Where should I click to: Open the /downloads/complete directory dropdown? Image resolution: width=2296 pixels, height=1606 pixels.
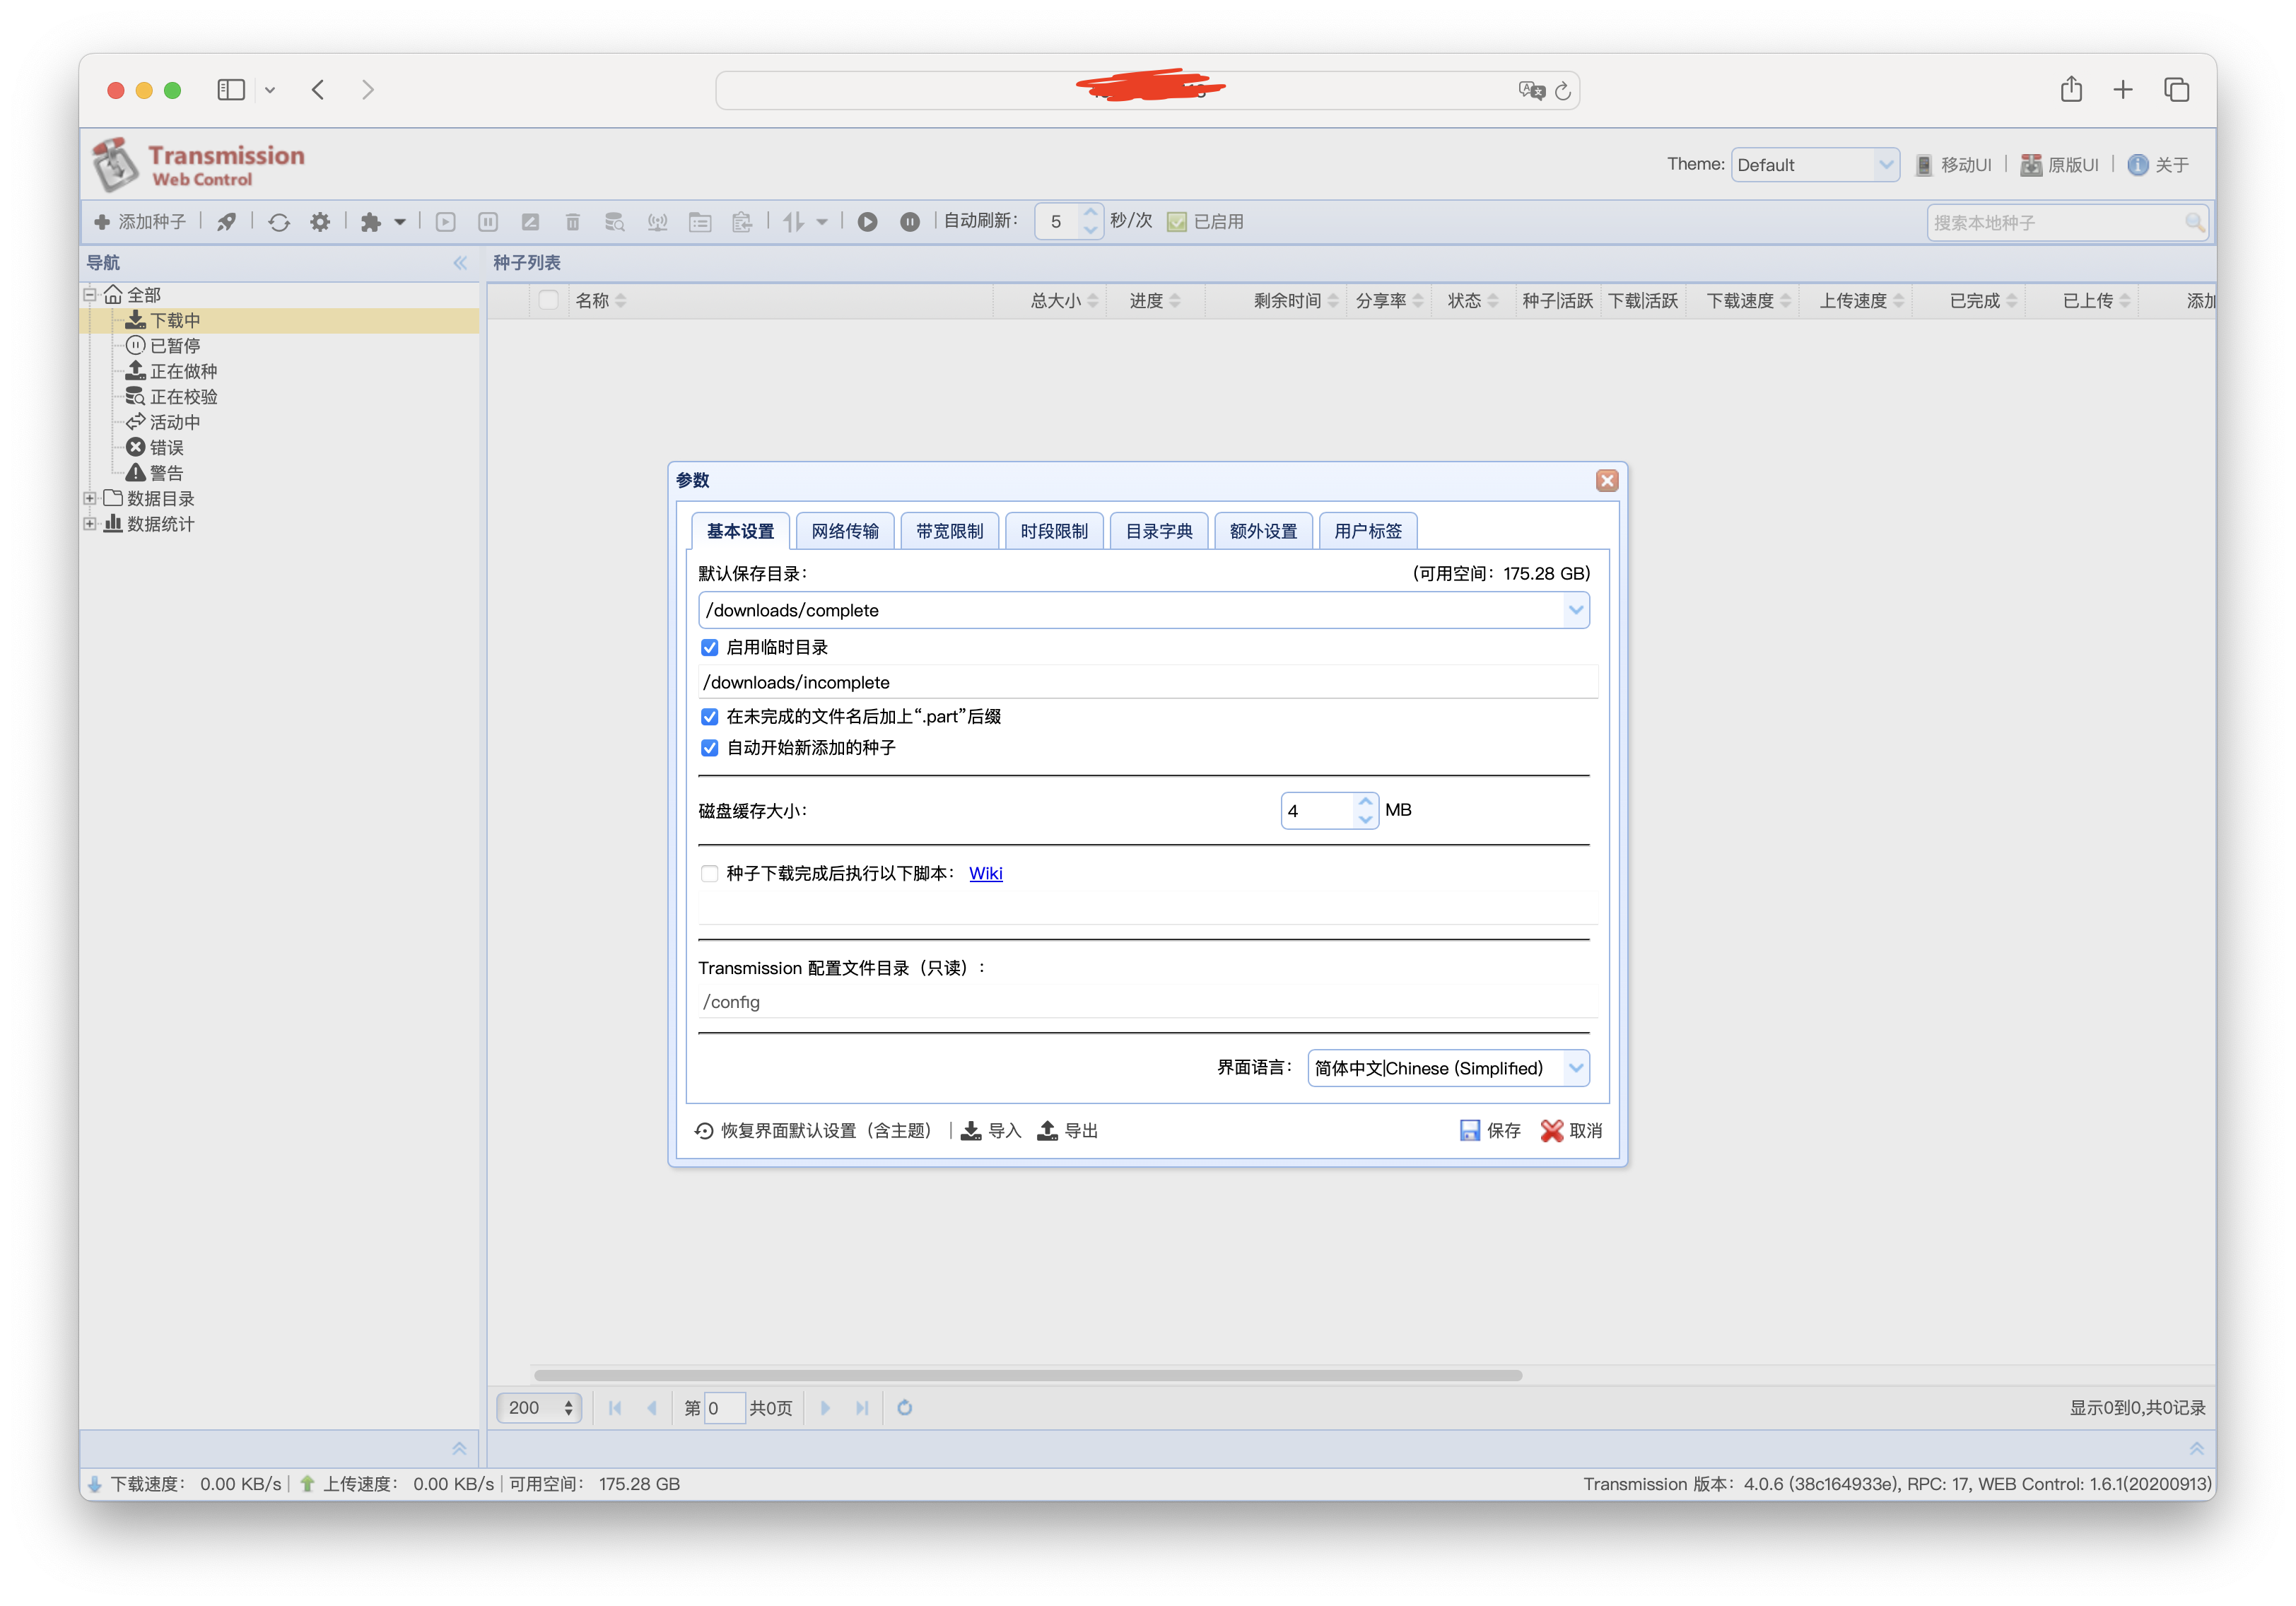click(1575, 610)
